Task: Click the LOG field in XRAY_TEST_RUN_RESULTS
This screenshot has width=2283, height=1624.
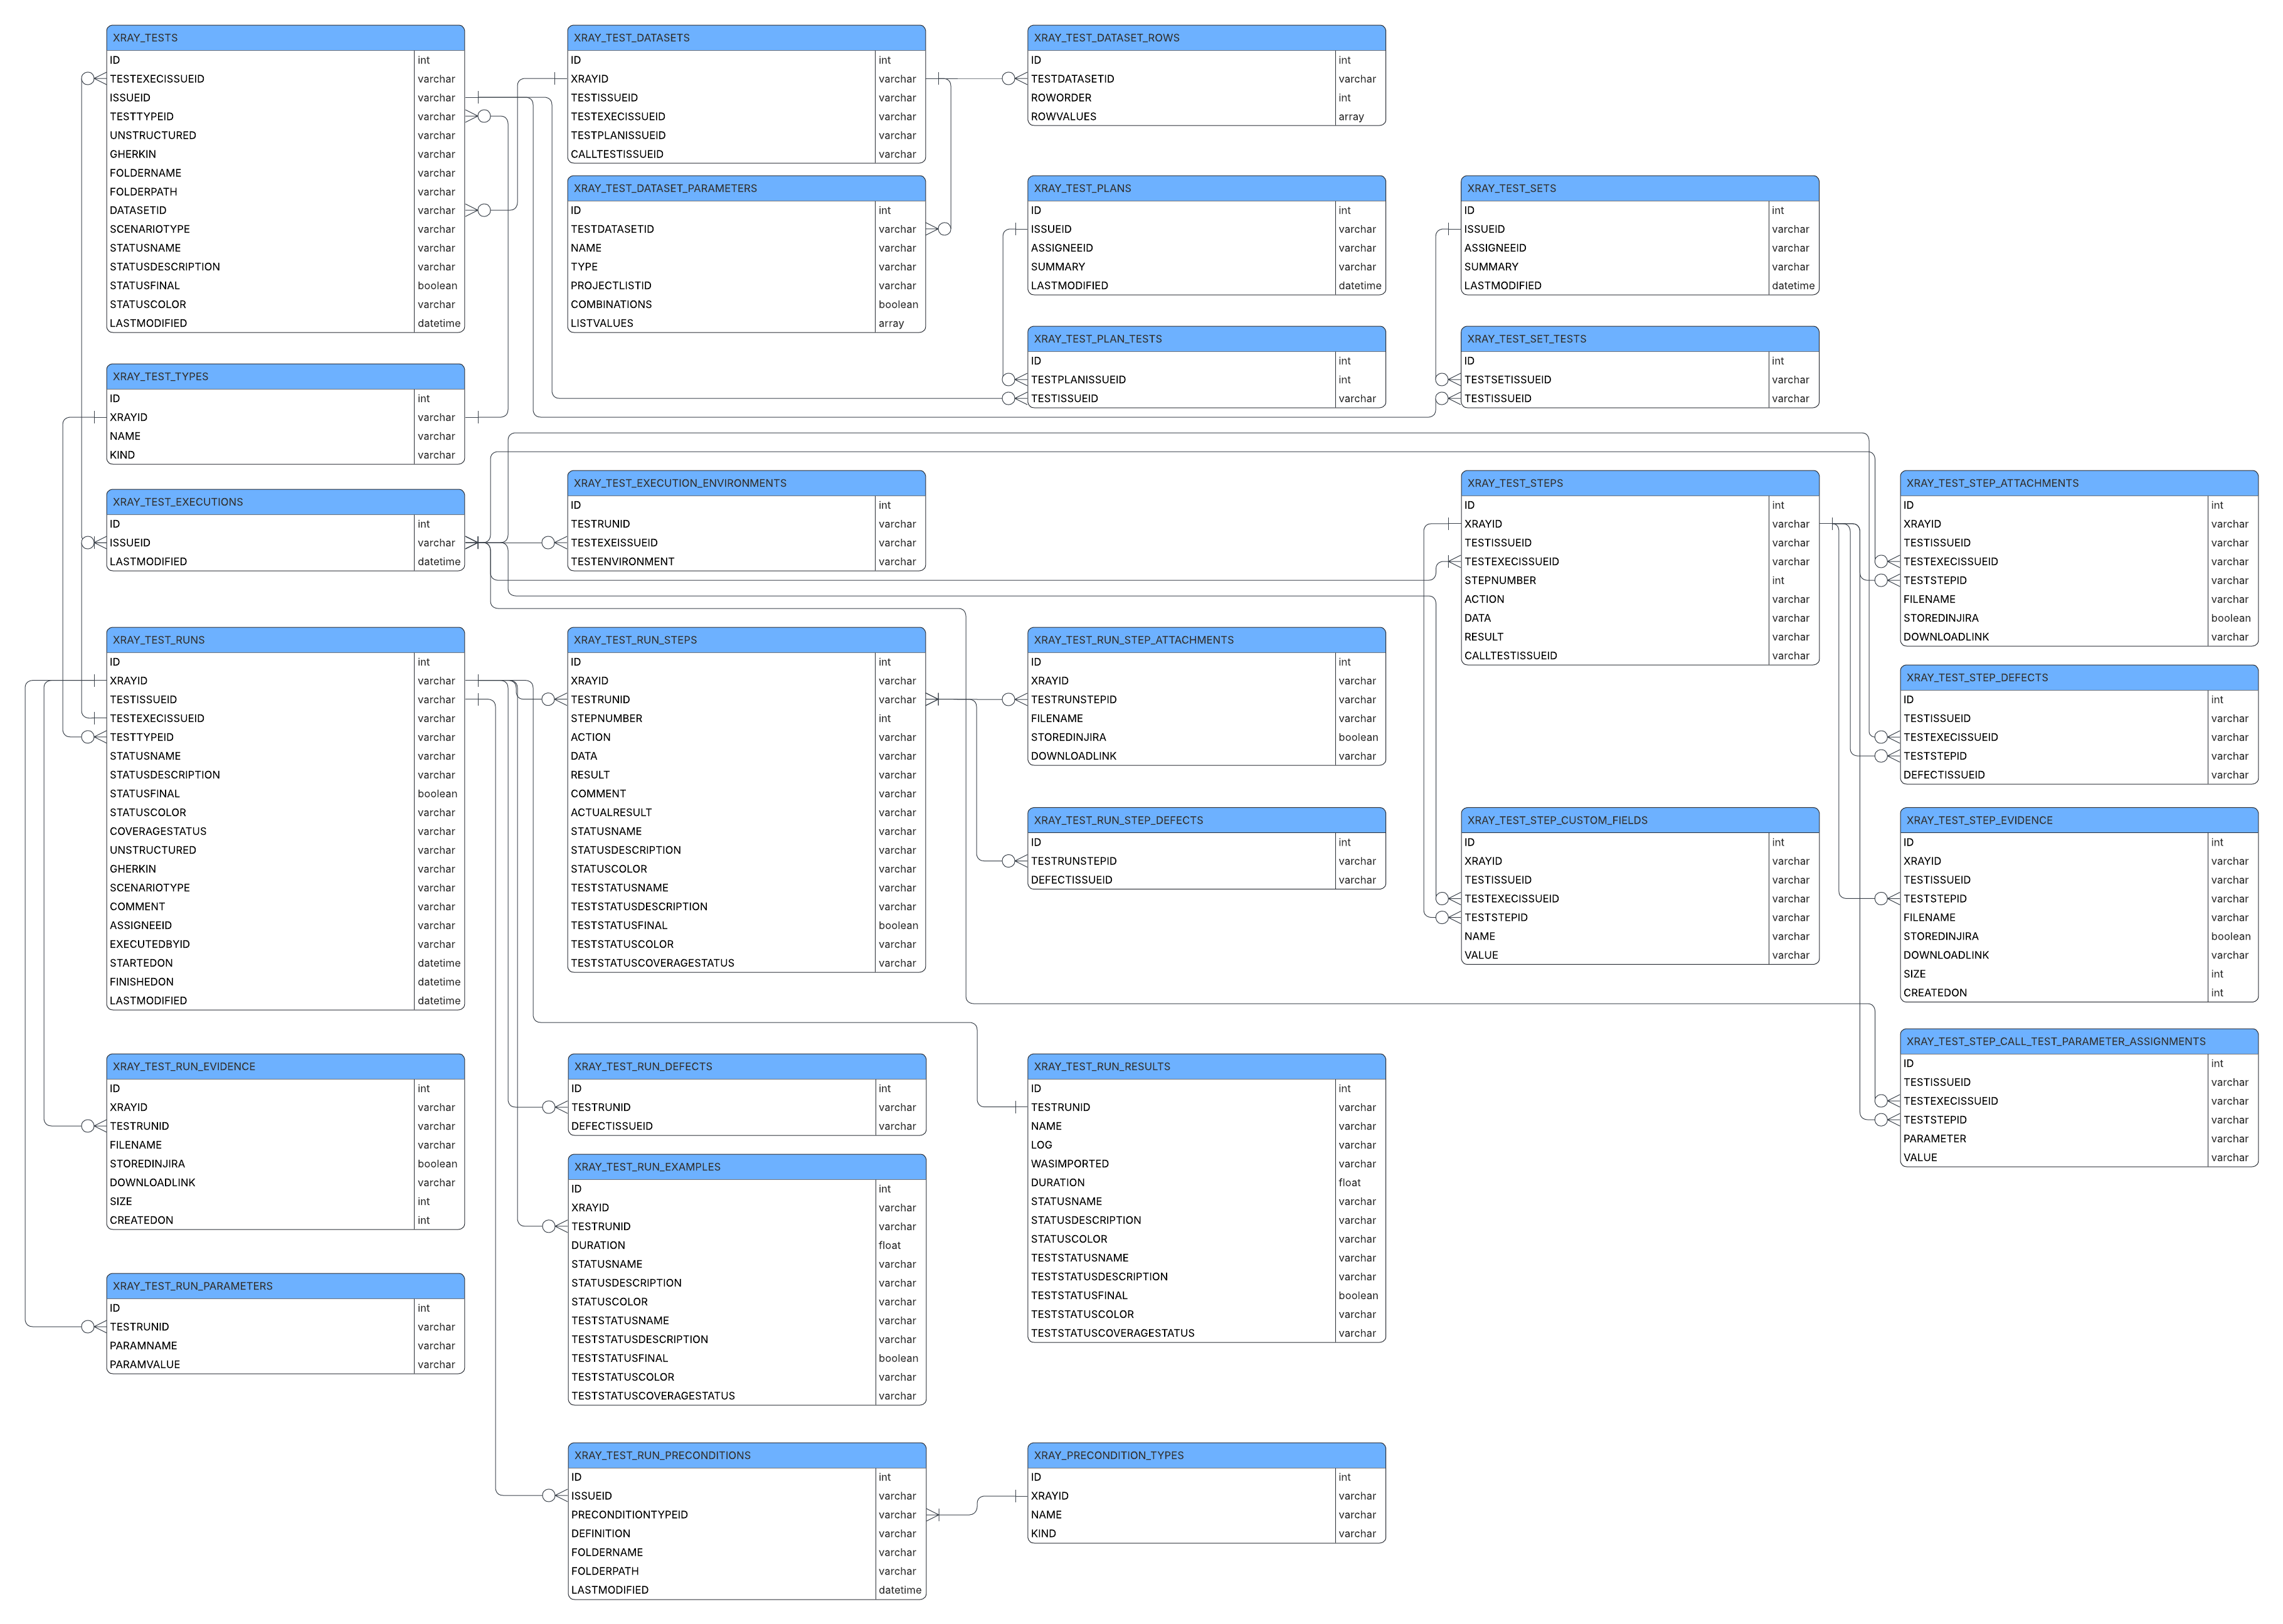Action: 1206,1145
